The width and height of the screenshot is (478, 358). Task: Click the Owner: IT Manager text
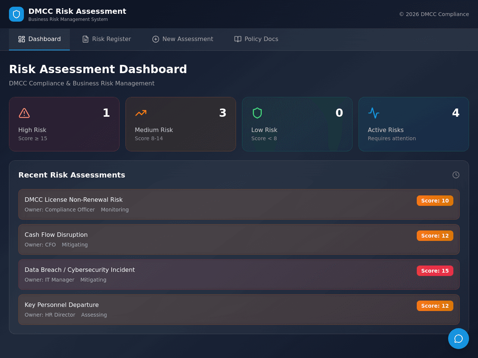click(49, 280)
